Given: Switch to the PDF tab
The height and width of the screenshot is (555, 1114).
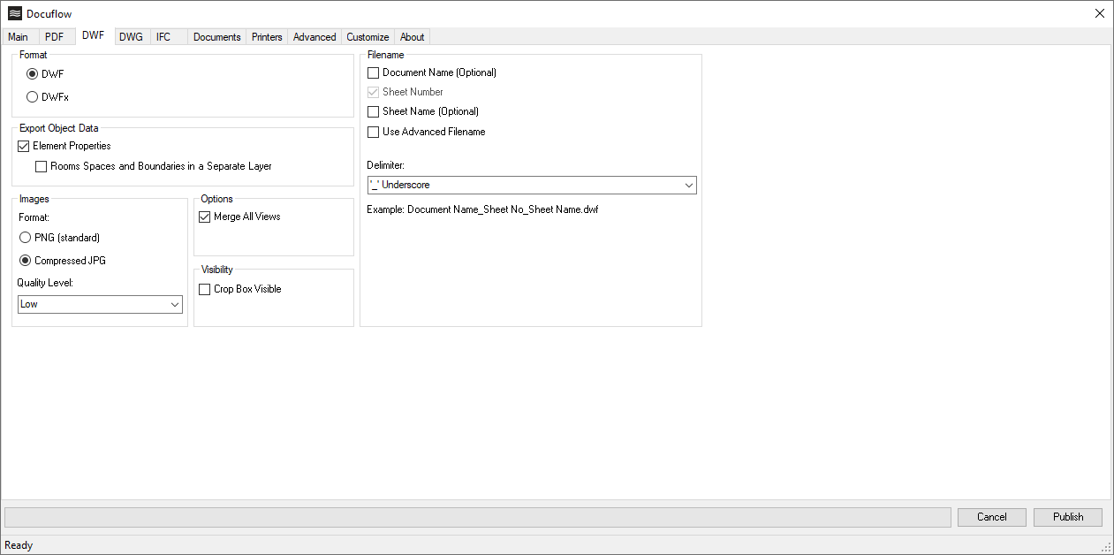Looking at the screenshot, I should tap(55, 36).
